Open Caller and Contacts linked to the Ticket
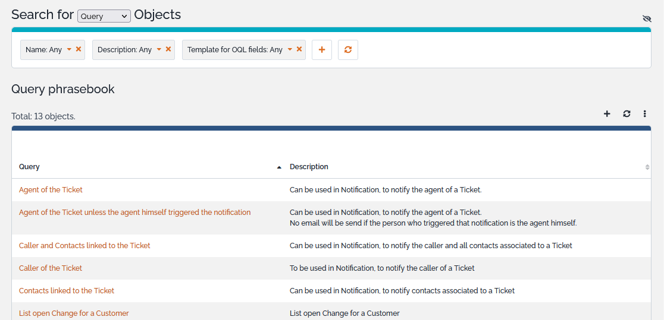664x320 pixels. (x=84, y=246)
